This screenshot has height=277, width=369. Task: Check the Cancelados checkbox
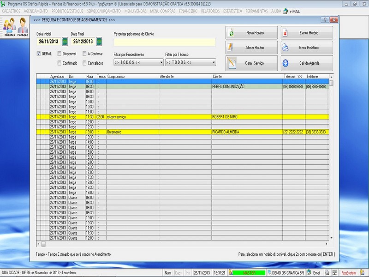pos(85,63)
